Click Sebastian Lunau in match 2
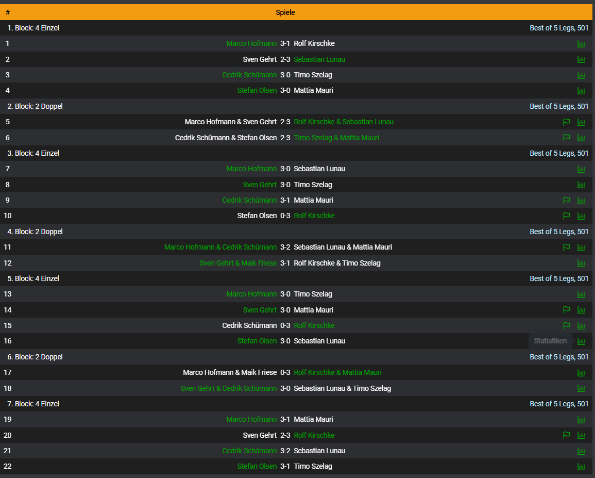 click(319, 59)
